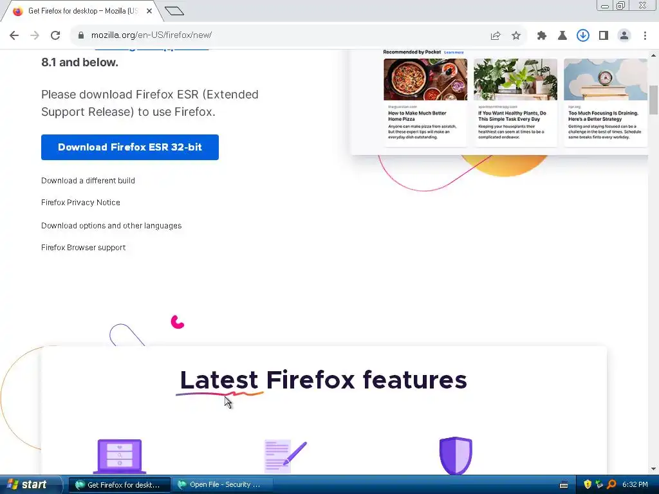Open the Downloads arrow icon in toolbar
659x494 pixels.
(583, 36)
